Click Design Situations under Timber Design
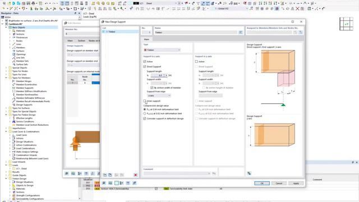Image resolution: width=359 pixels, height=202 pixels. click(x=25, y=182)
